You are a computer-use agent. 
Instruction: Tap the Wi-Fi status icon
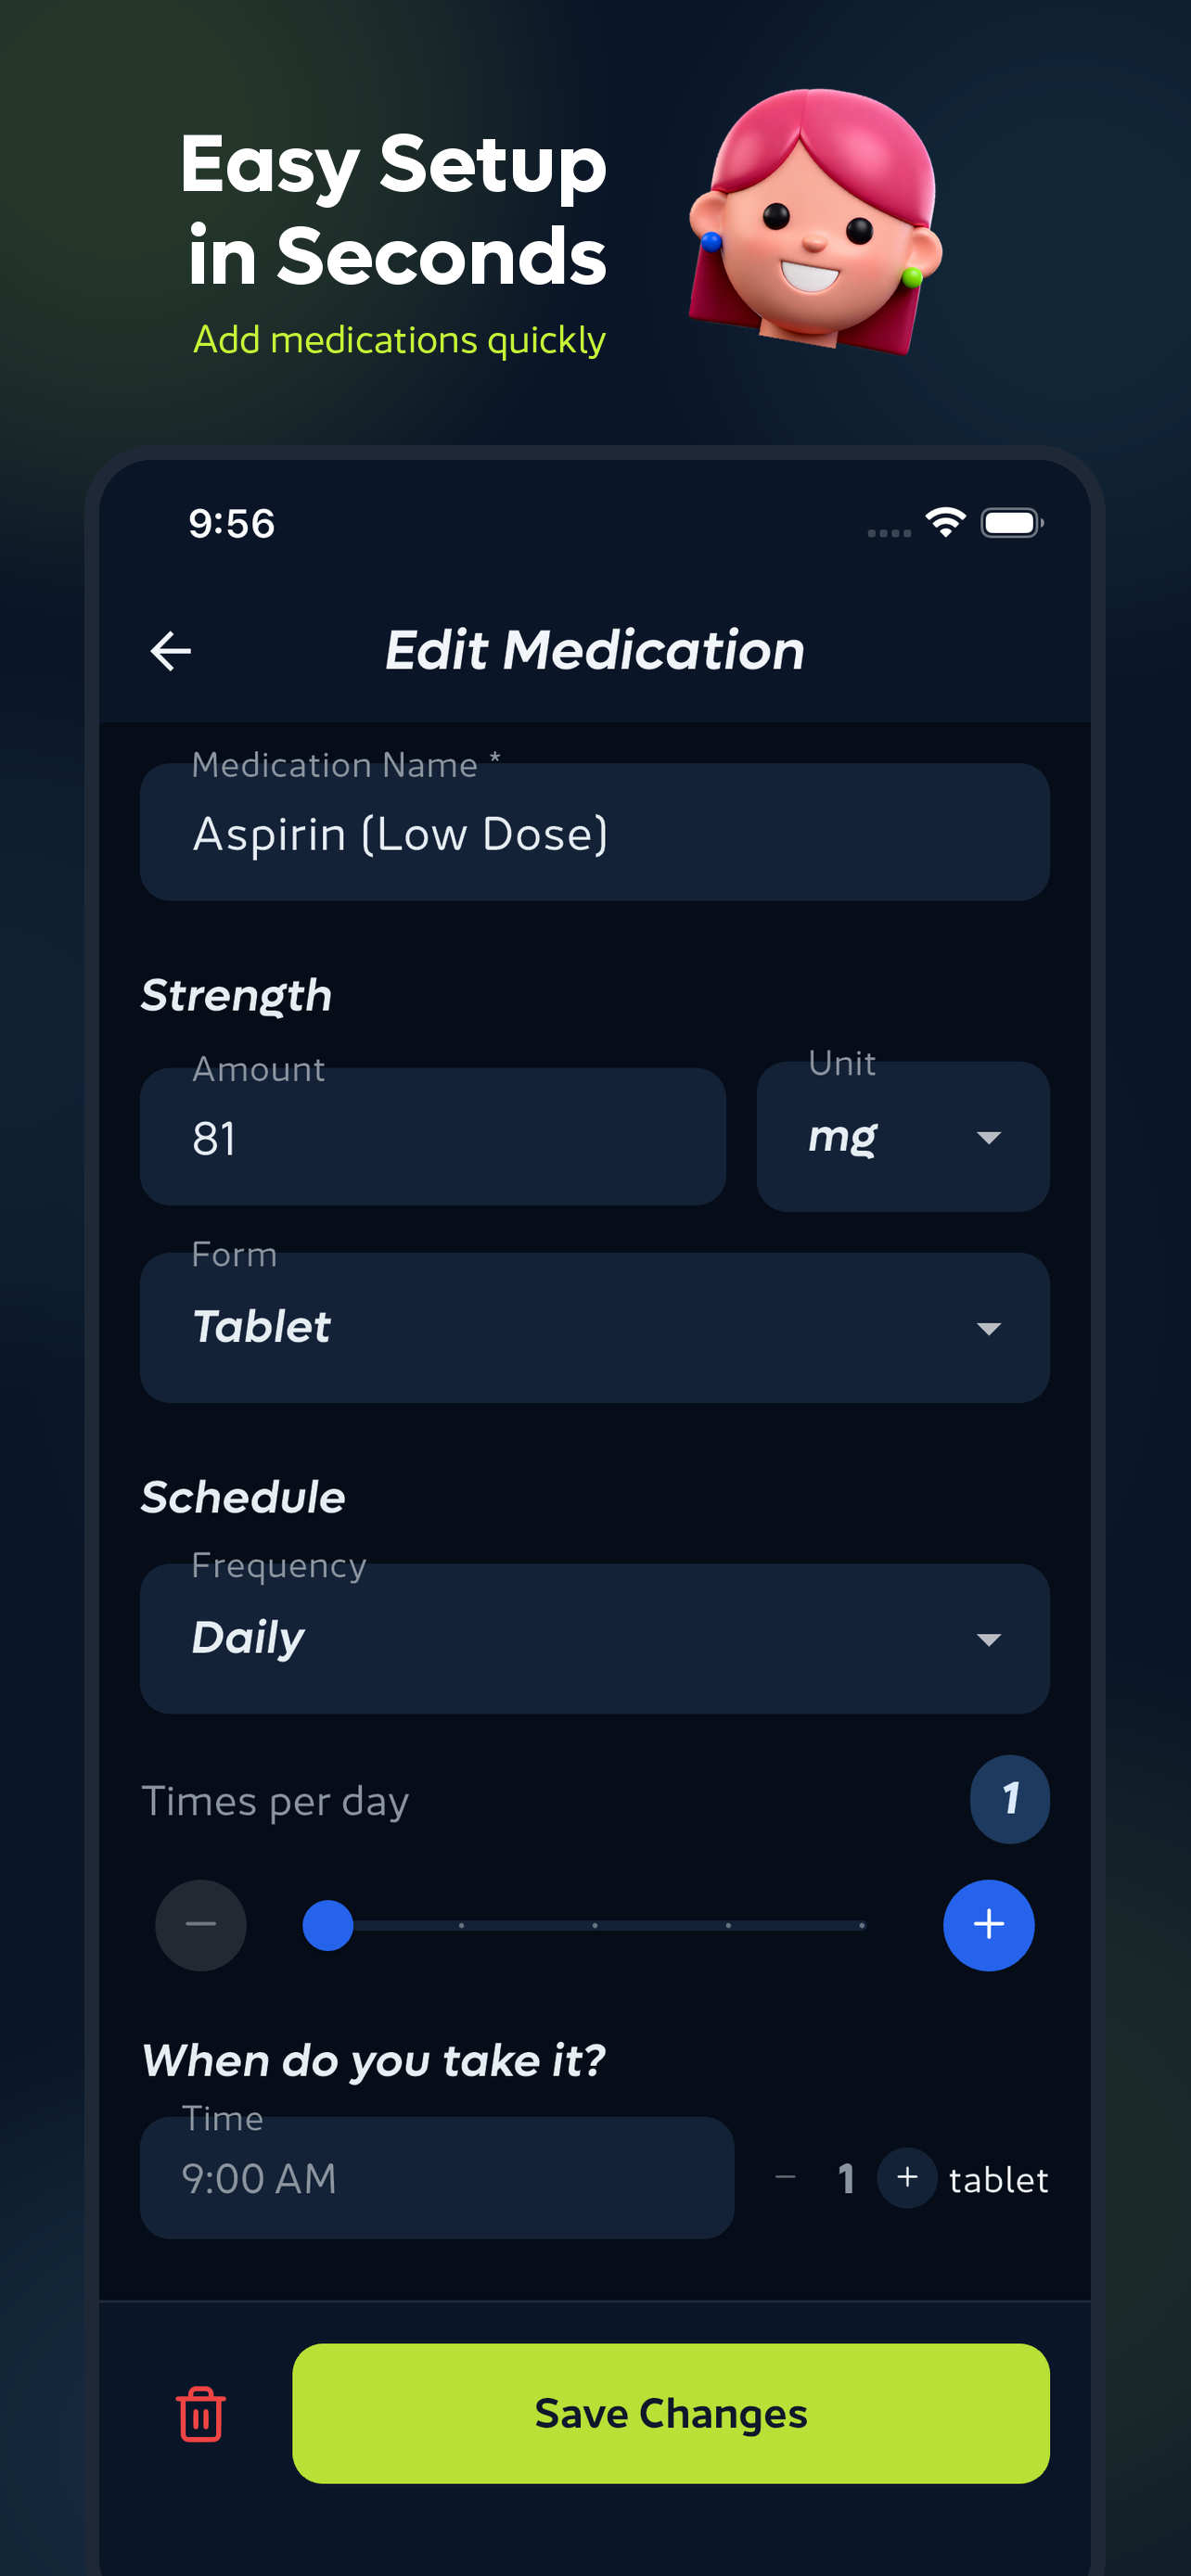[x=945, y=522]
